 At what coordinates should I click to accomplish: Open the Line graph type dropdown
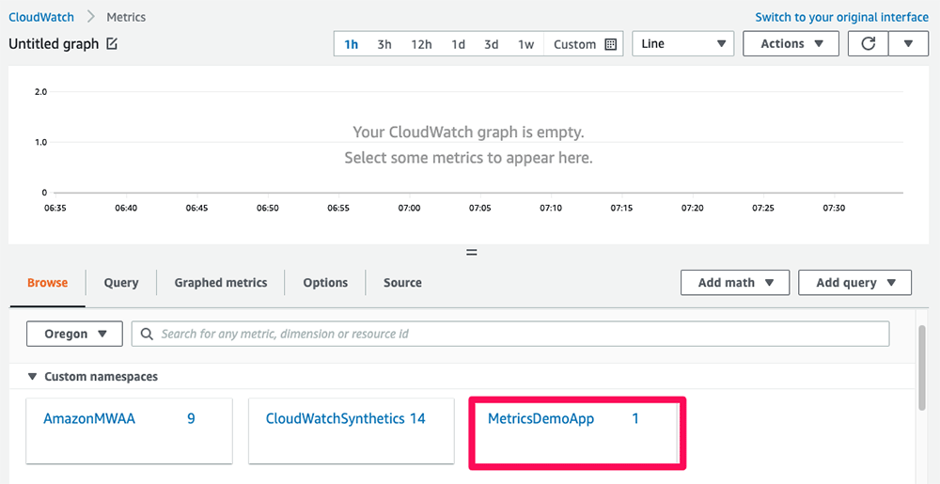[682, 44]
